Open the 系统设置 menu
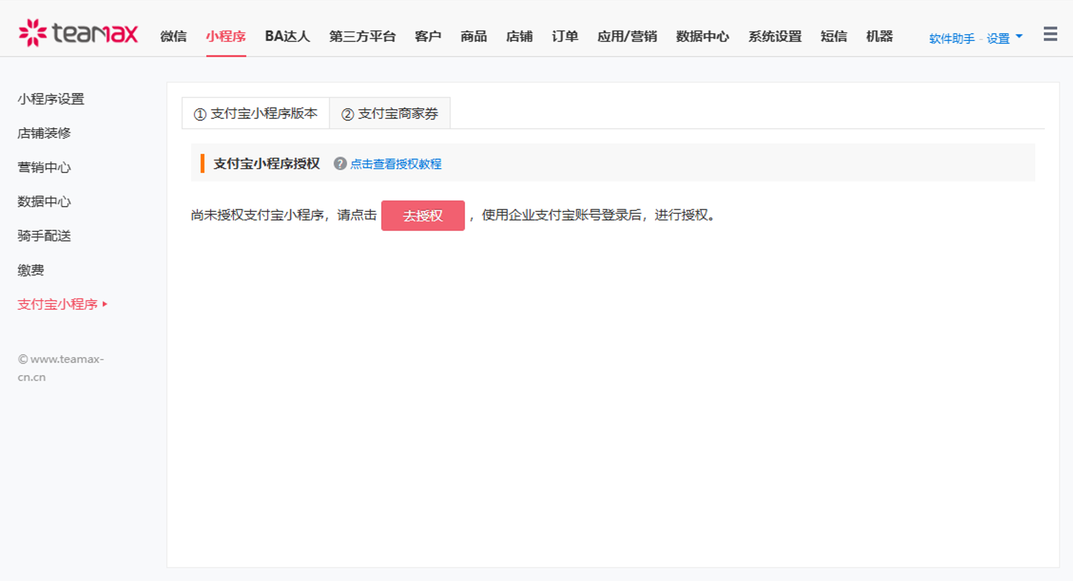The height and width of the screenshot is (581, 1073). 775,36
